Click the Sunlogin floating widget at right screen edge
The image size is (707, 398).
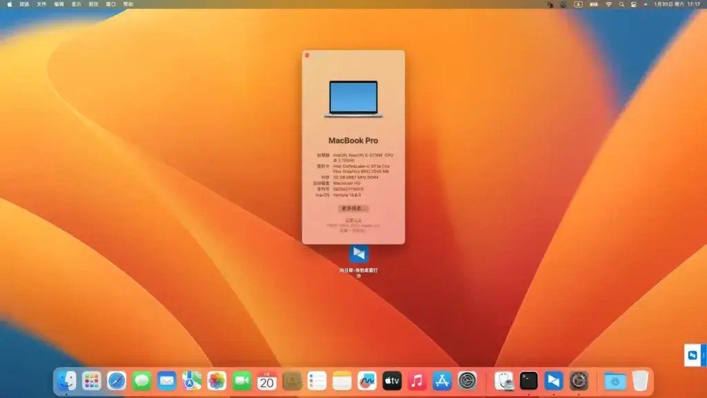[x=695, y=355]
